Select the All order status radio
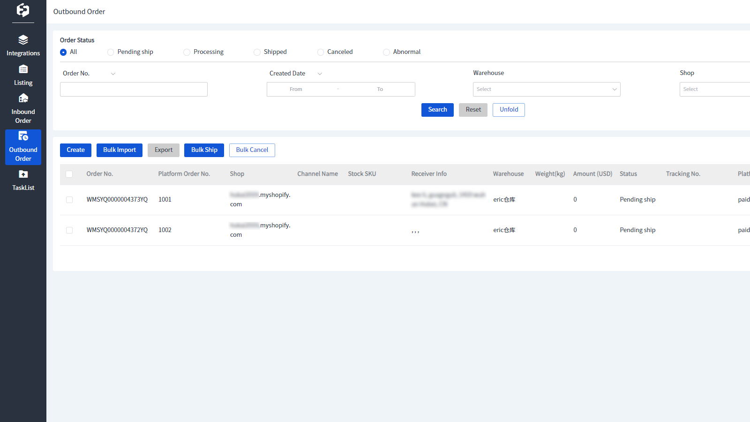 click(x=63, y=52)
